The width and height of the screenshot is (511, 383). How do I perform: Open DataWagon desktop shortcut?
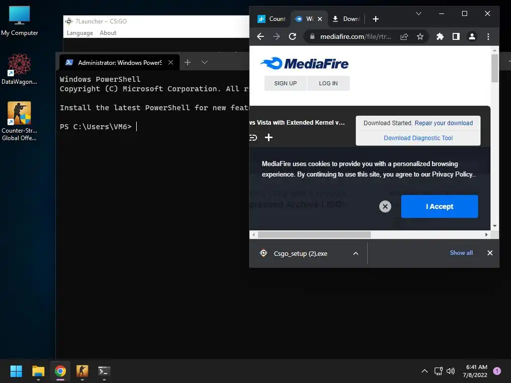click(x=19, y=69)
